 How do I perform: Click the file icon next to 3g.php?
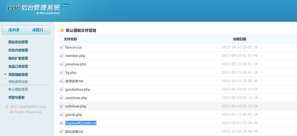click(x=62, y=72)
